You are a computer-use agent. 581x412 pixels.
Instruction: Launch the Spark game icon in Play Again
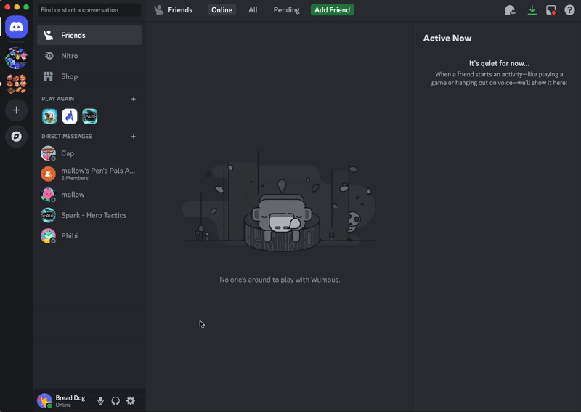tap(89, 116)
